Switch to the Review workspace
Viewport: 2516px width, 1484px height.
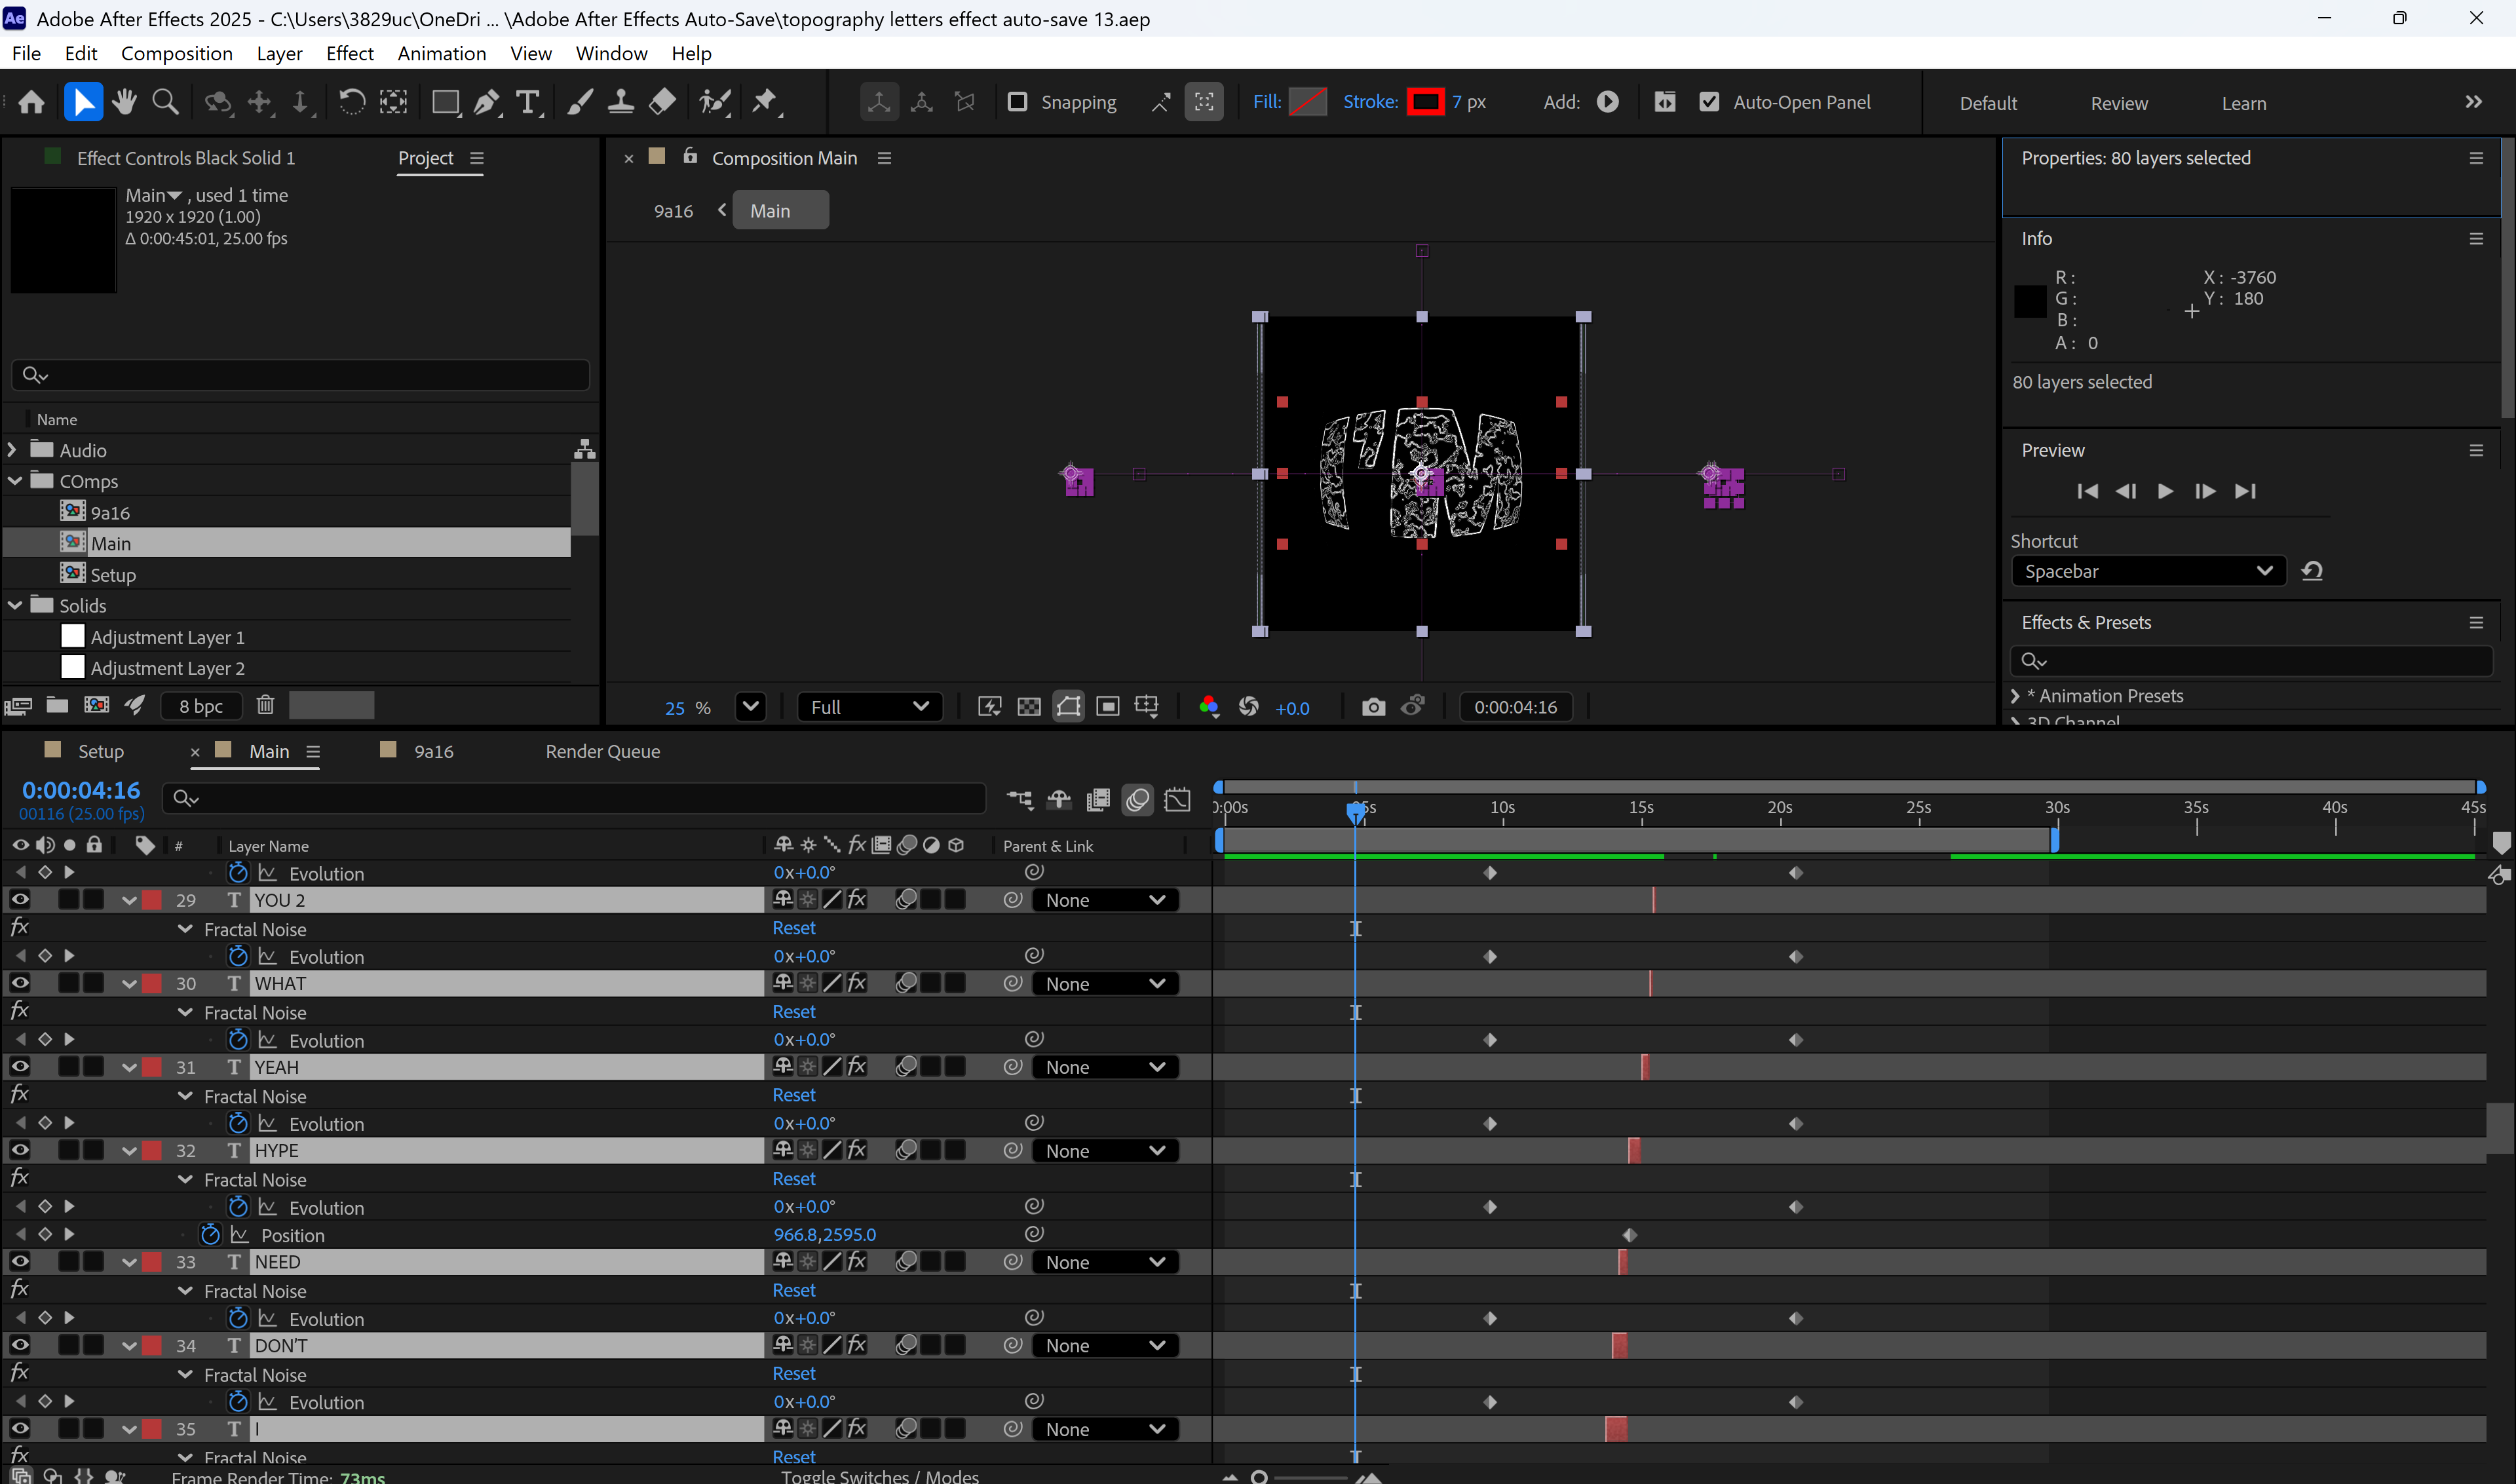click(x=2118, y=103)
